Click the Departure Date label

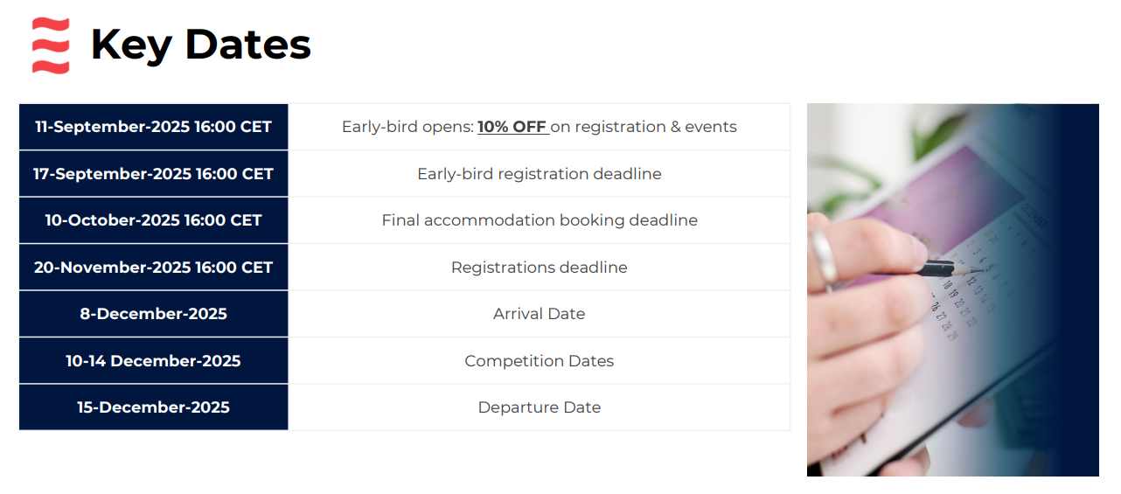click(540, 407)
